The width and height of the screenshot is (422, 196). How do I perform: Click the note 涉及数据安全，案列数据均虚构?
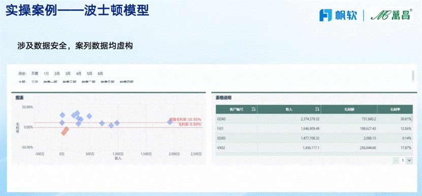coord(75,45)
